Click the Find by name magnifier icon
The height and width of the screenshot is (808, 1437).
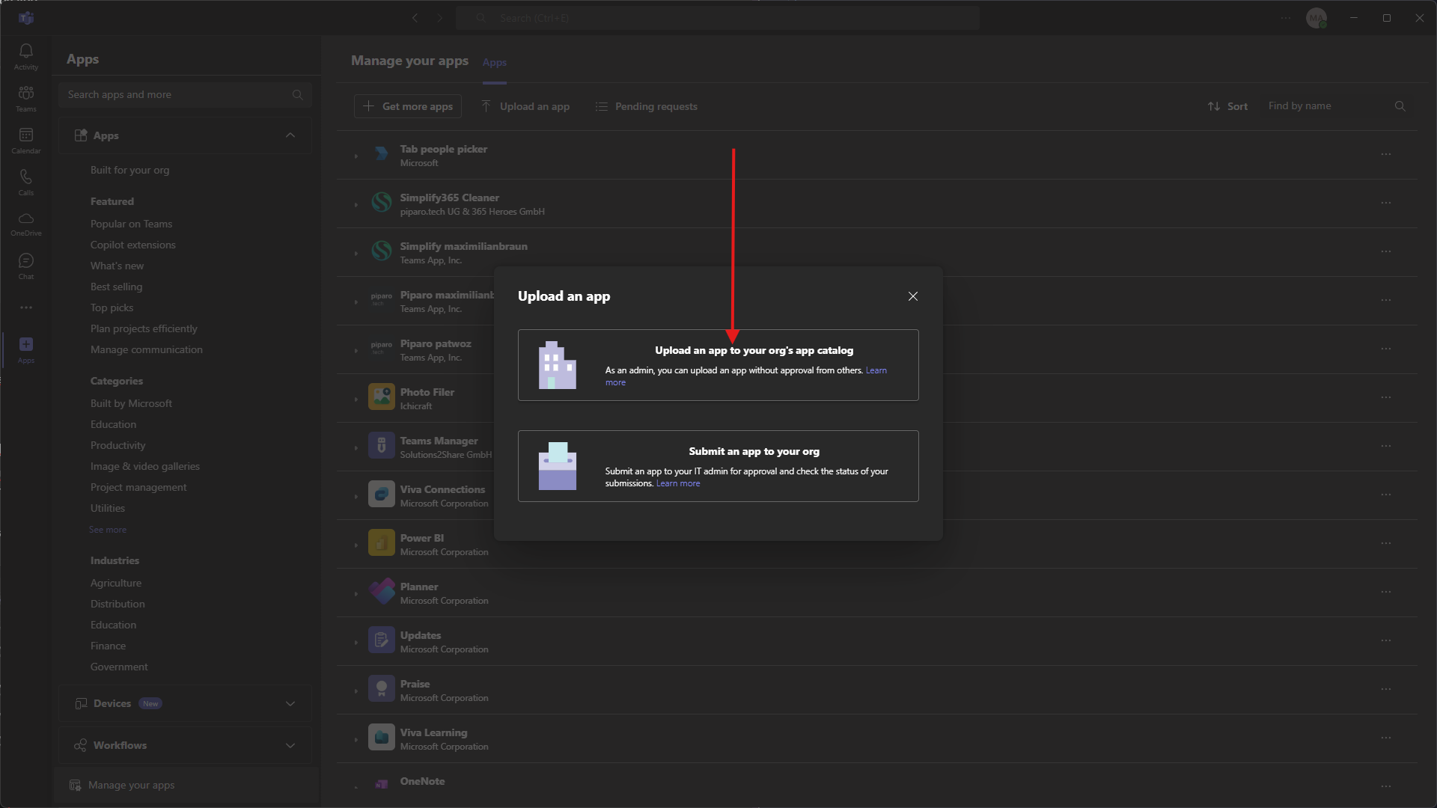(x=1400, y=106)
